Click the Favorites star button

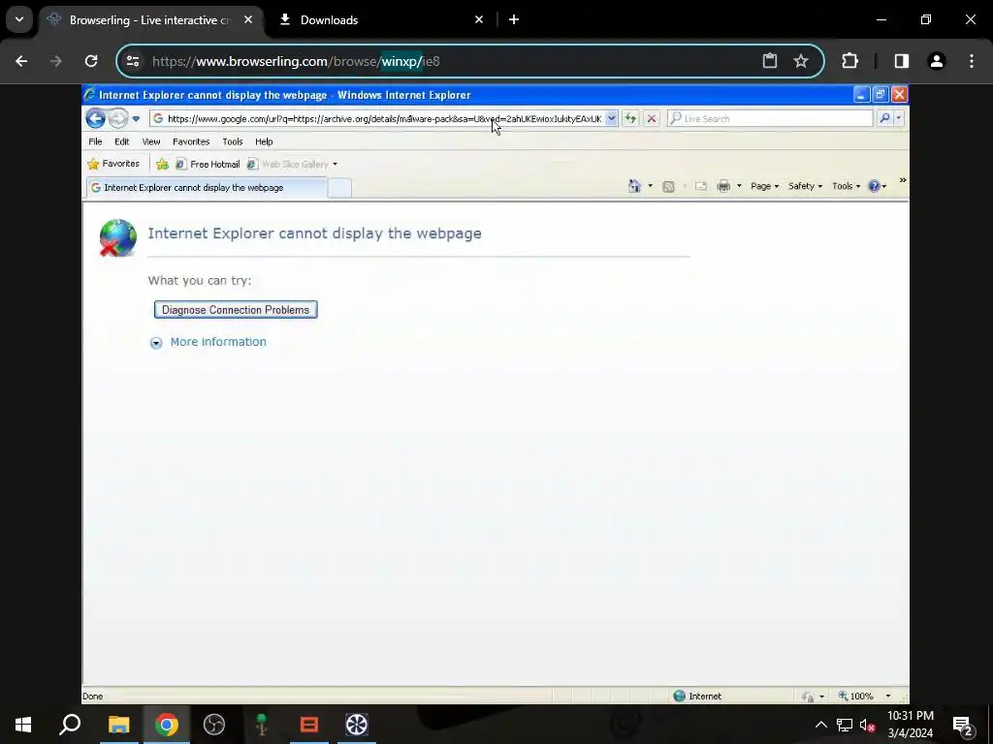coord(113,164)
